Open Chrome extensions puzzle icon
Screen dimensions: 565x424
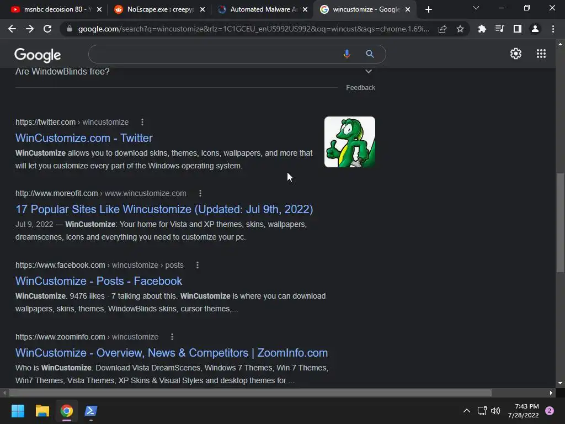482,29
